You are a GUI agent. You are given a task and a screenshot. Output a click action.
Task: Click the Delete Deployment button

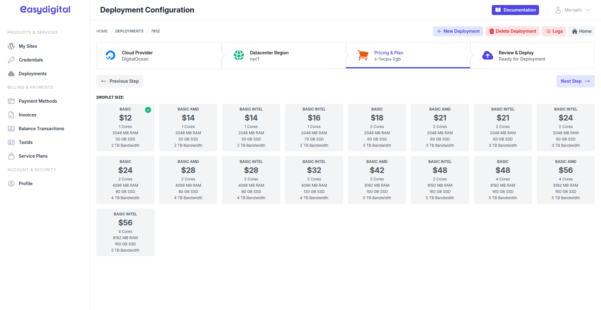512,31
